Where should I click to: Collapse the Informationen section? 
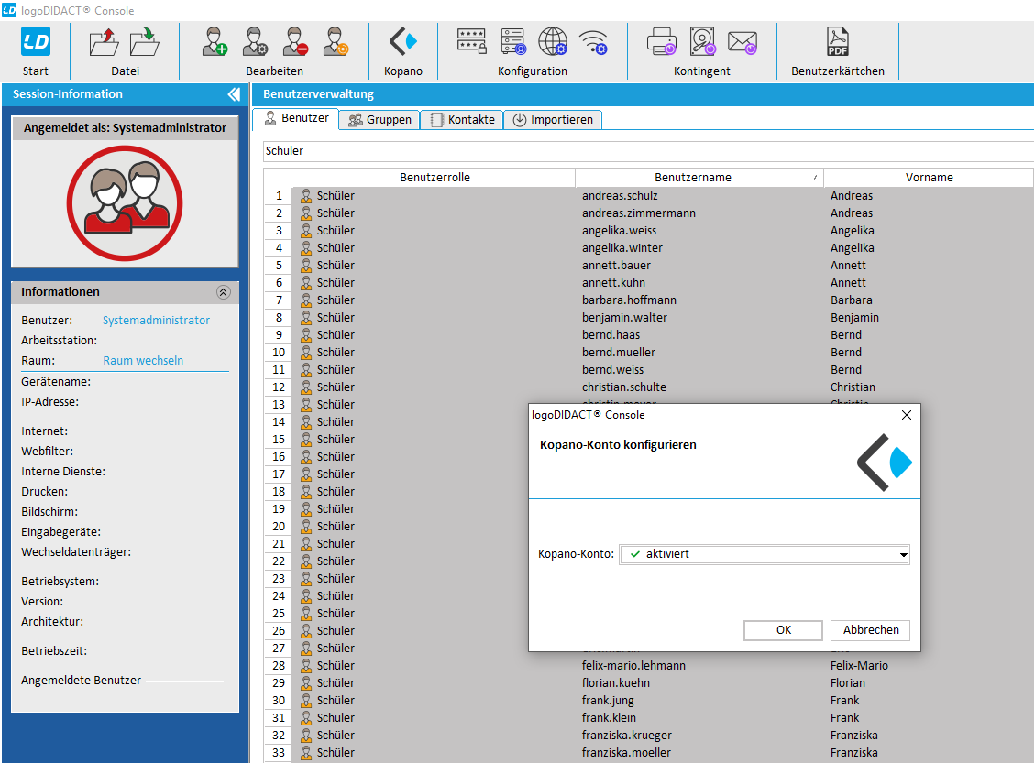coord(224,292)
